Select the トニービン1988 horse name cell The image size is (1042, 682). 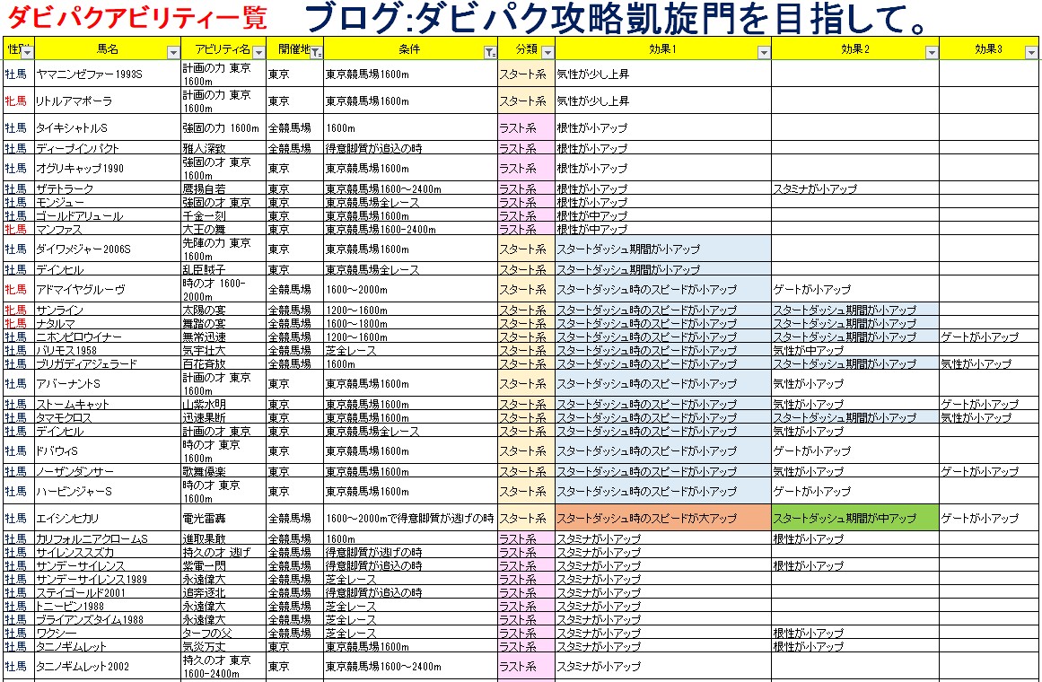108,606
